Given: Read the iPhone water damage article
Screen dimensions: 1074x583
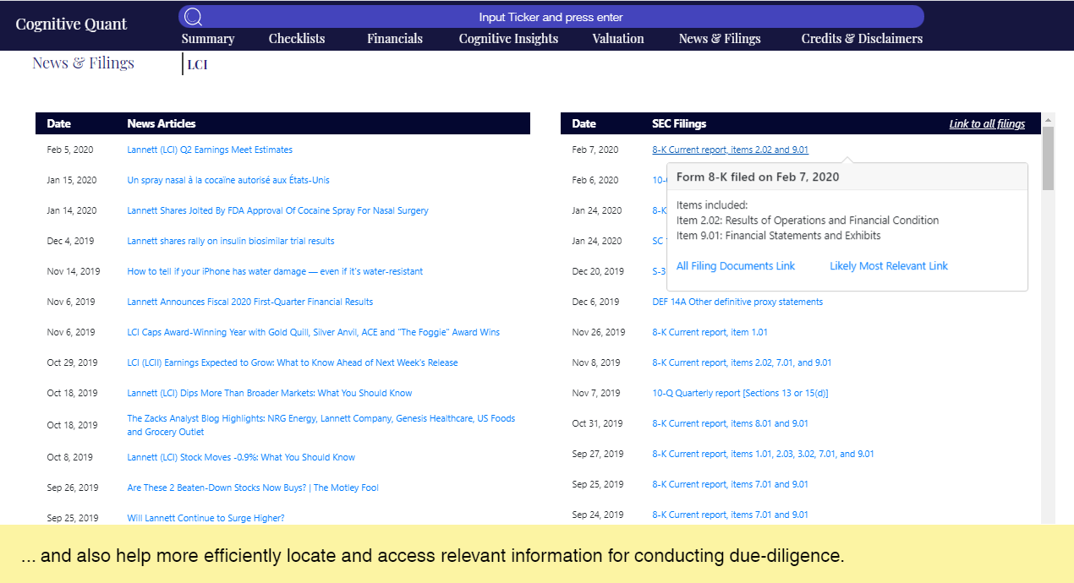Looking at the screenshot, I should (x=275, y=271).
